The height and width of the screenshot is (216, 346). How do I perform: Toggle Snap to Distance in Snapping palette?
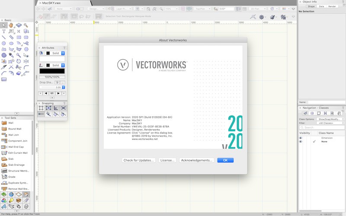pyautogui.click(x=41, y=114)
